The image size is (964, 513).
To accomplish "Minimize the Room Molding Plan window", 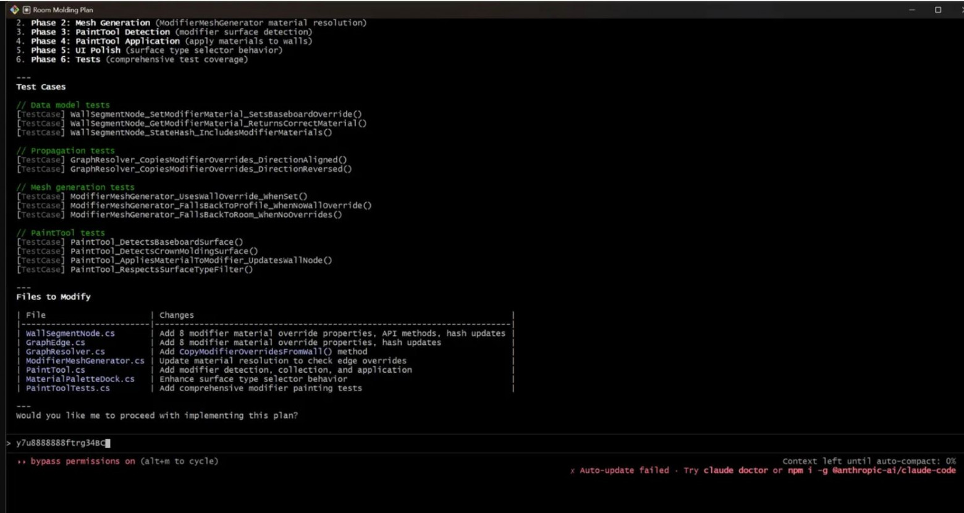I will [911, 10].
